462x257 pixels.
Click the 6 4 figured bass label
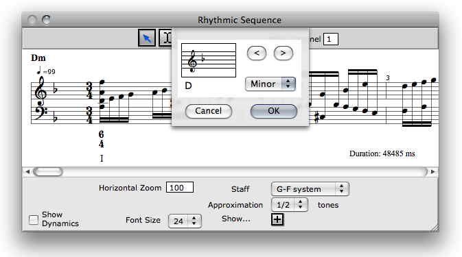(x=101, y=139)
